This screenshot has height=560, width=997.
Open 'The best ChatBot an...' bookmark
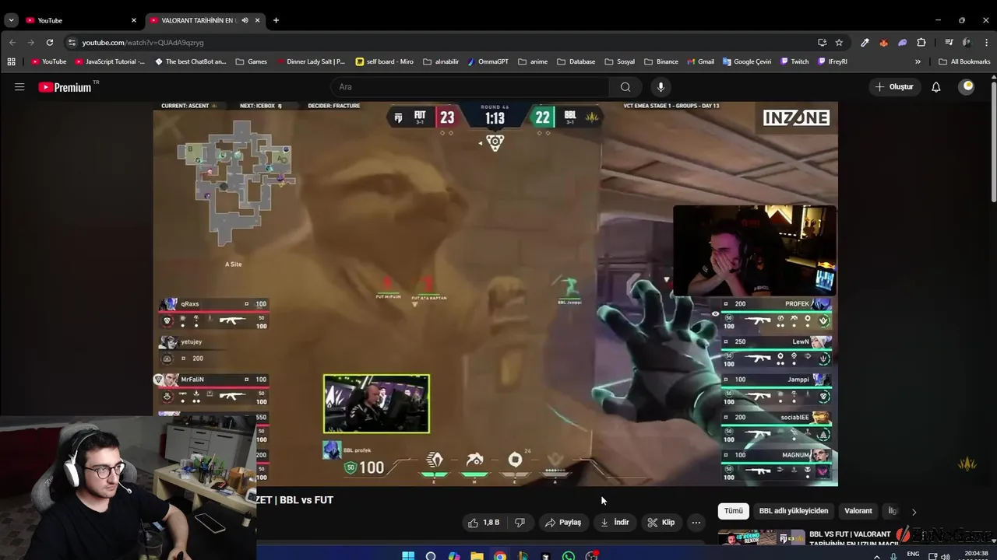191,61
